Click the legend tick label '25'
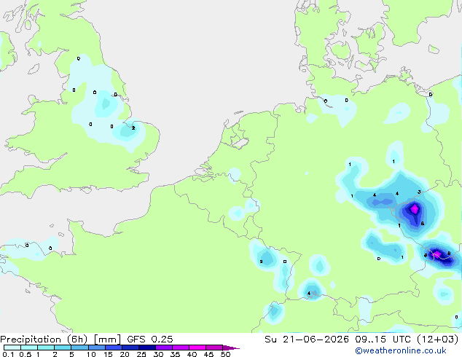 tap(141, 354)
